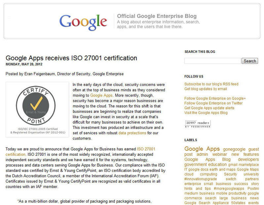Image resolution: width=264 pixels, height=205 pixels.
Task: Select the government label
Action: tap(196, 164)
